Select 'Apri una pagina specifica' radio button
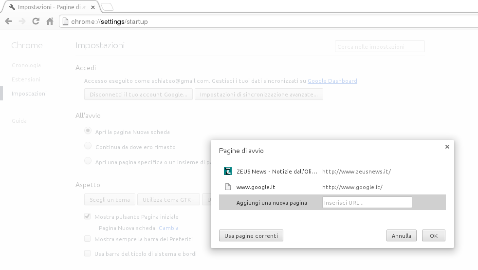The image size is (478, 270). [88, 160]
